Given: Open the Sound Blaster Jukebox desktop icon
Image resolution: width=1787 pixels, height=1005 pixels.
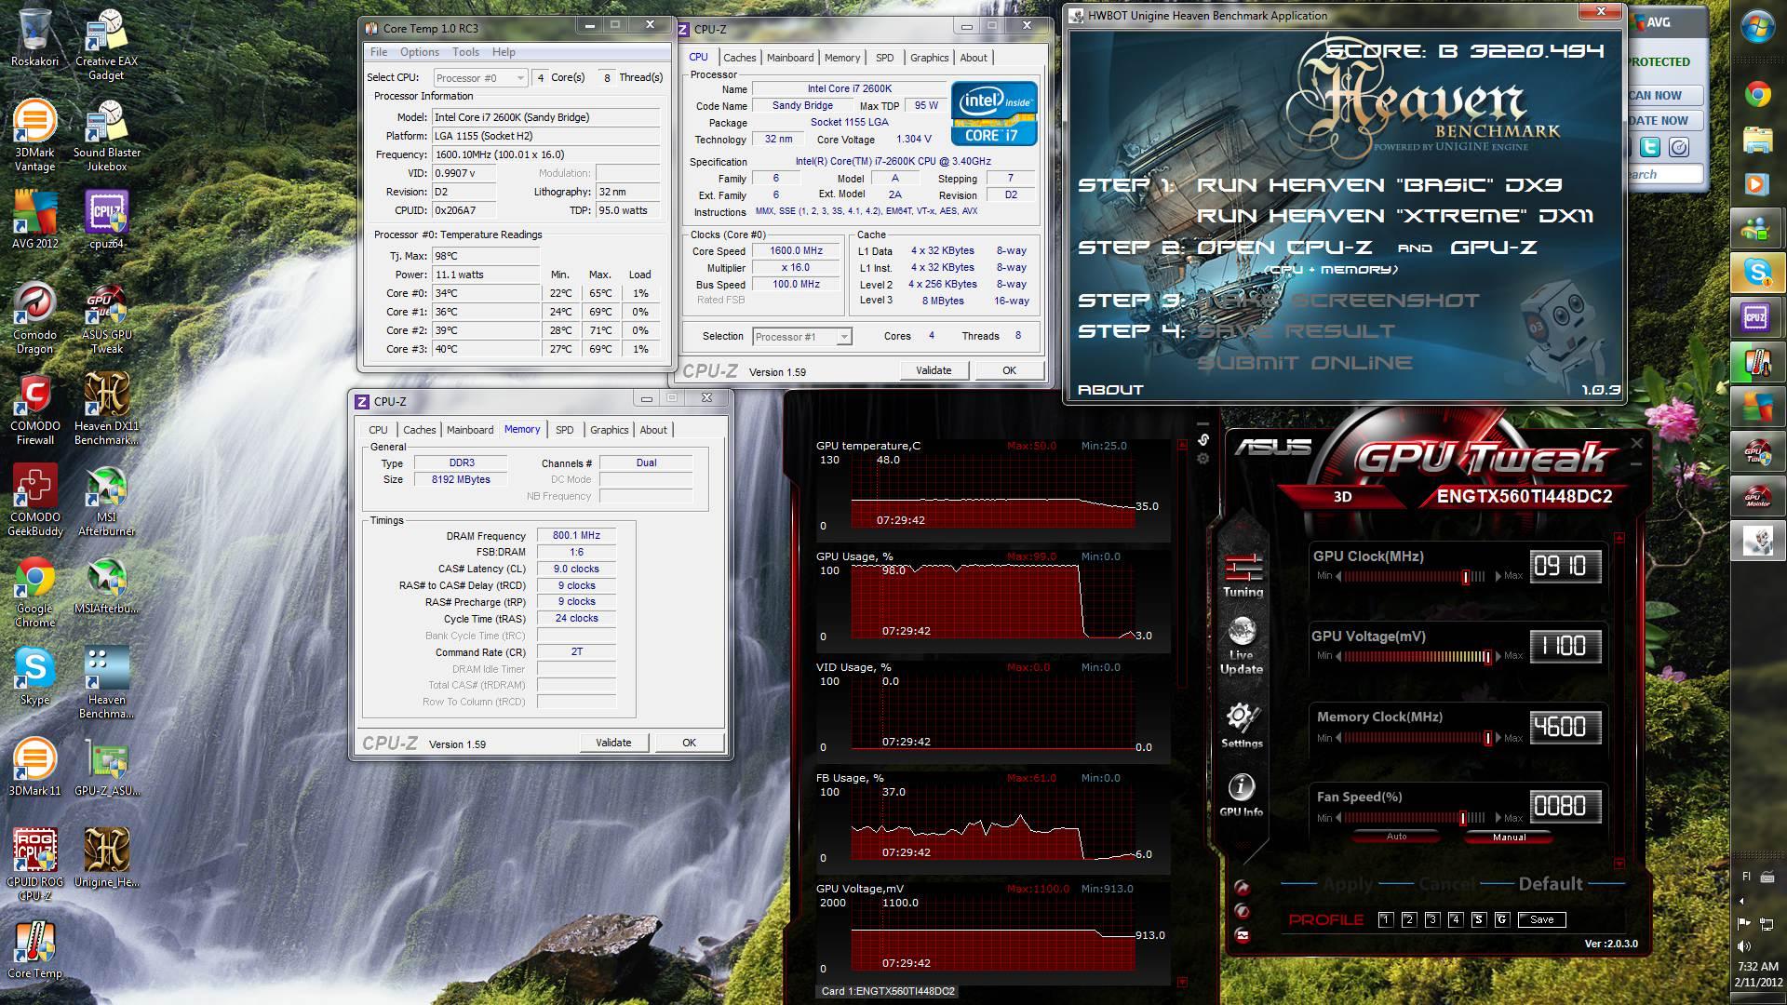Looking at the screenshot, I should pyautogui.click(x=106, y=136).
